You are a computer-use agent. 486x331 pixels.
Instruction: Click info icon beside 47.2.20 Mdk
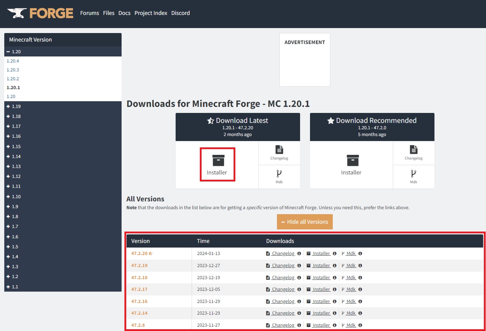pyautogui.click(x=360, y=254)
